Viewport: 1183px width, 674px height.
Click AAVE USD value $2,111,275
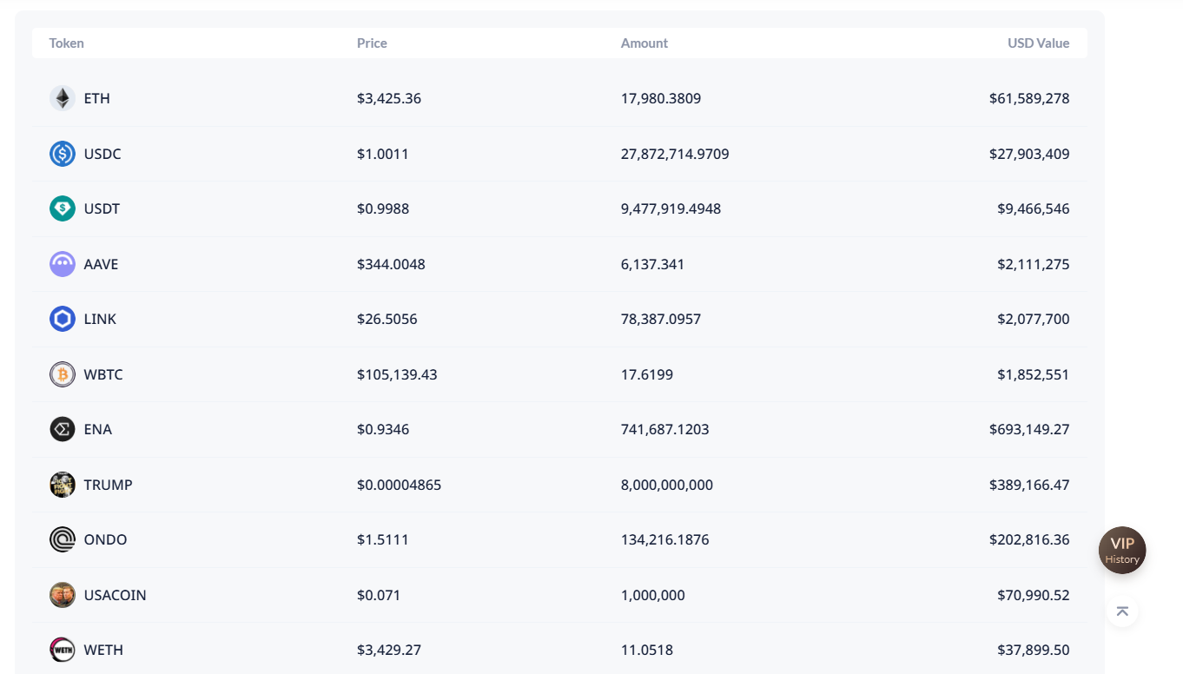[x=1034, y=264]
